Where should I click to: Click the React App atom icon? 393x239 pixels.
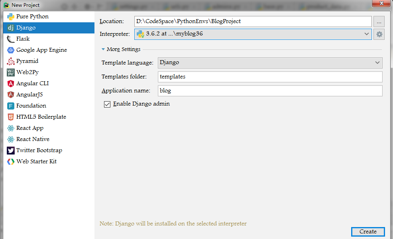[10, 128]
